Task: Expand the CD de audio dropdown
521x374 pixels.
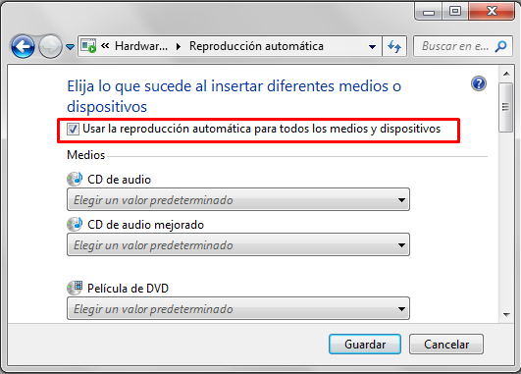Action: point(238,199)
